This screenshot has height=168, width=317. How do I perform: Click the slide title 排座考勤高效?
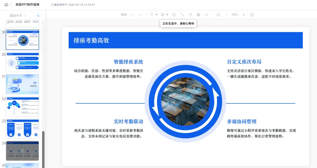tap(91, 40)
